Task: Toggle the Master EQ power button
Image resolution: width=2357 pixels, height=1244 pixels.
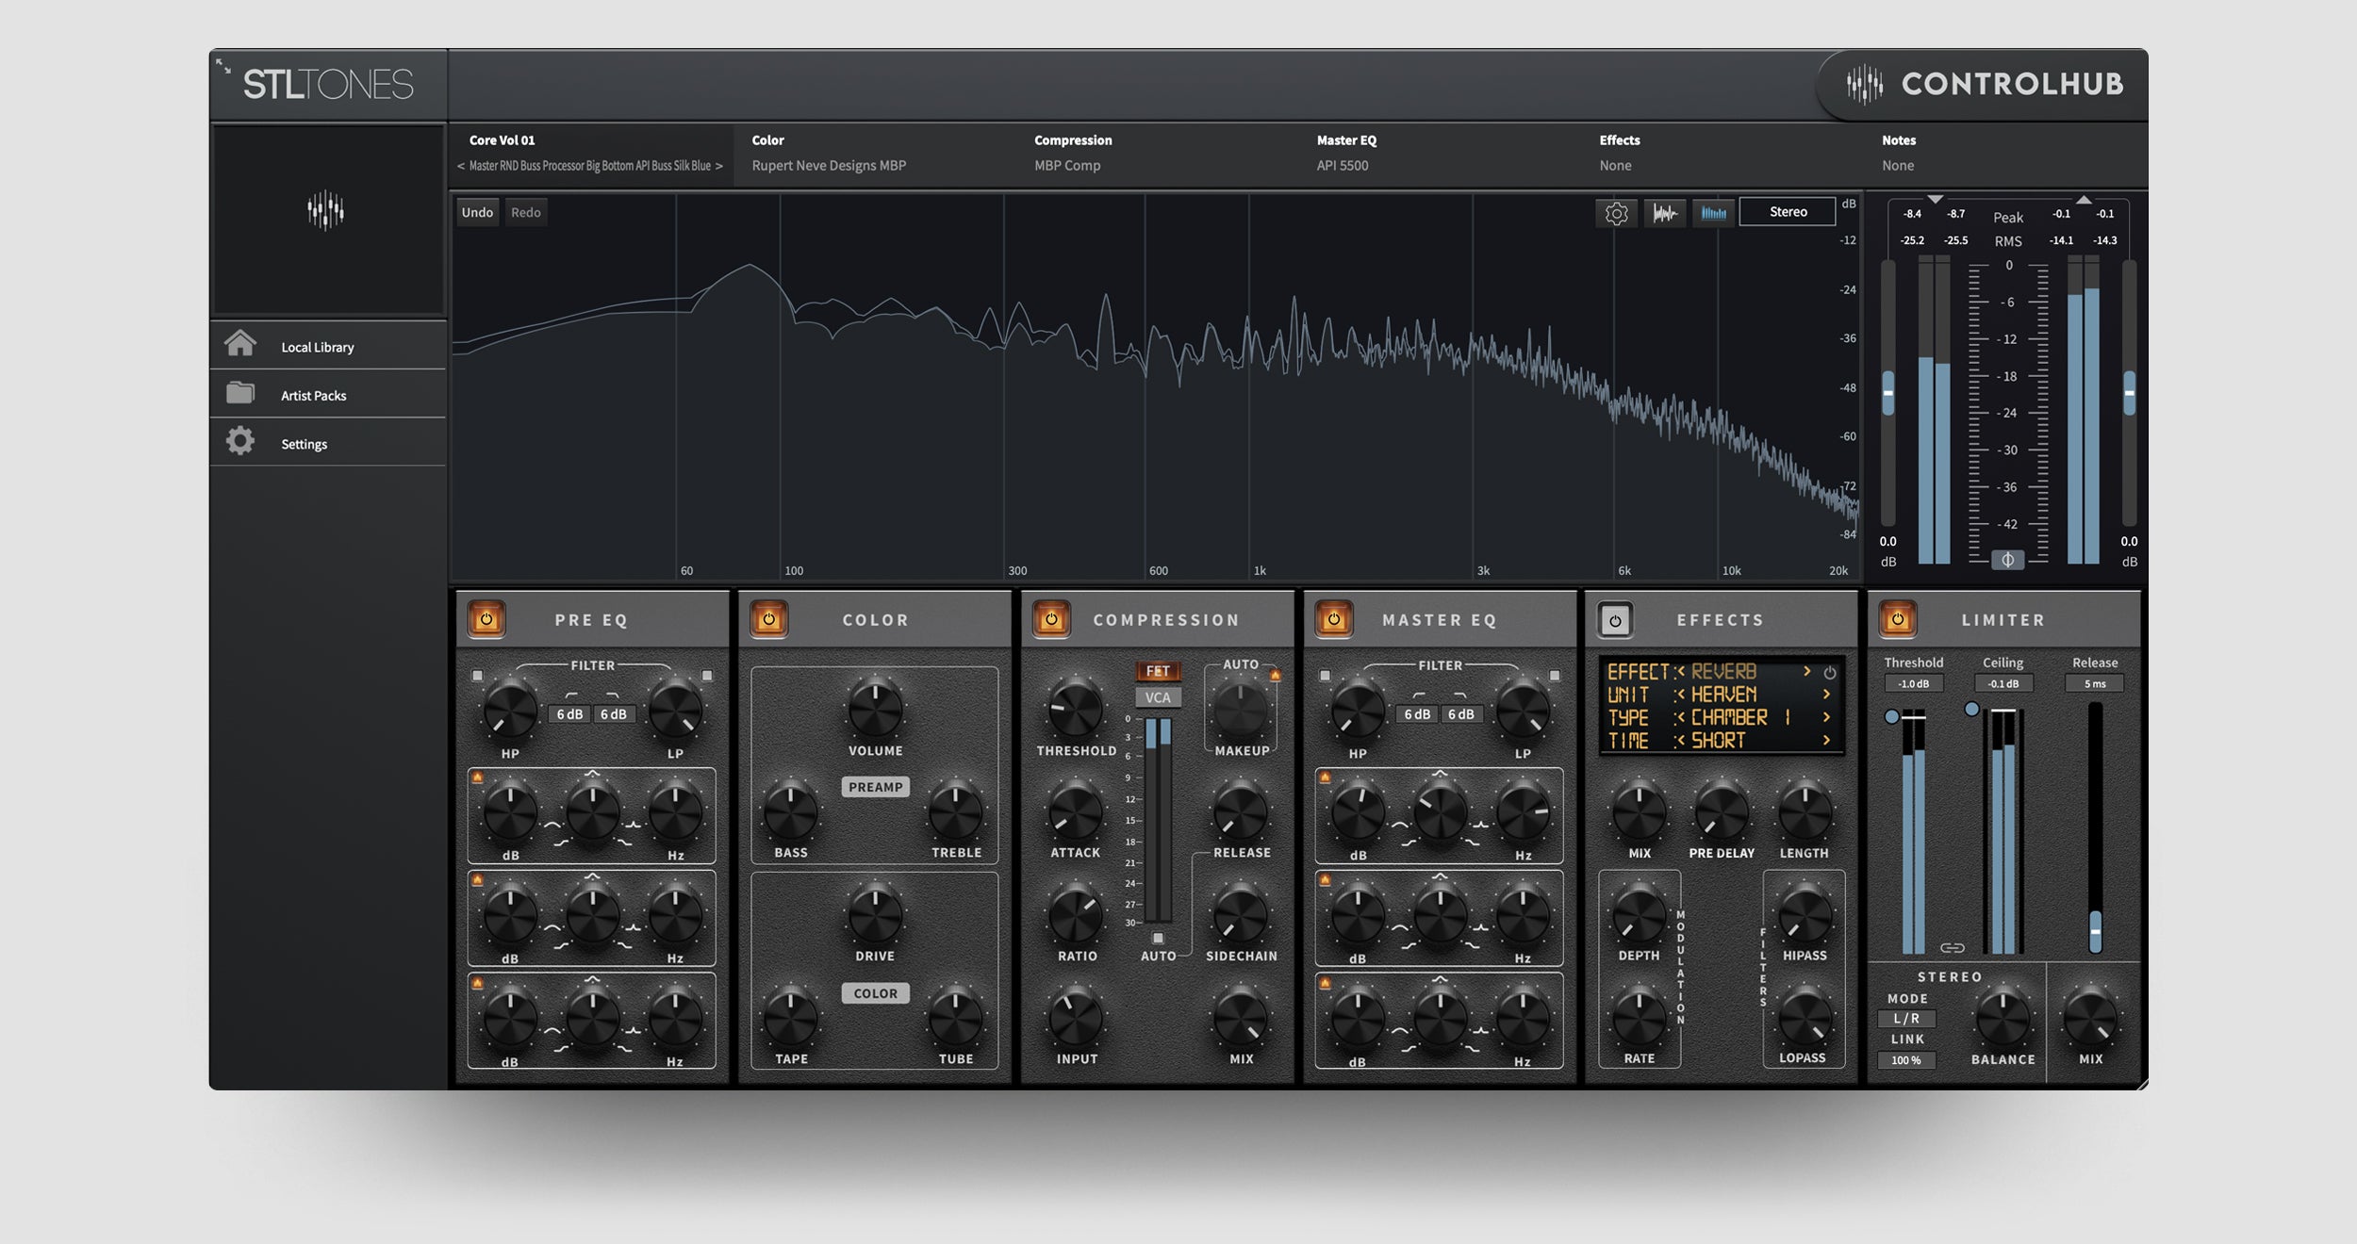Action: click(1333, 619)
